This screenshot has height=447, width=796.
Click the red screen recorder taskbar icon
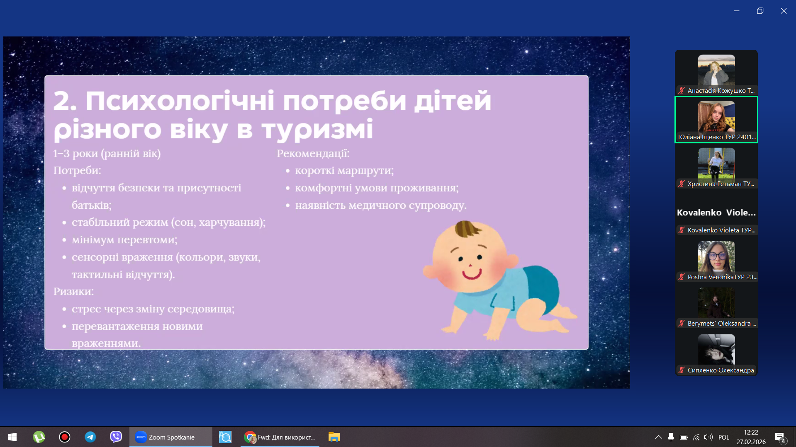pyautogui.click(x=65, y=437)
